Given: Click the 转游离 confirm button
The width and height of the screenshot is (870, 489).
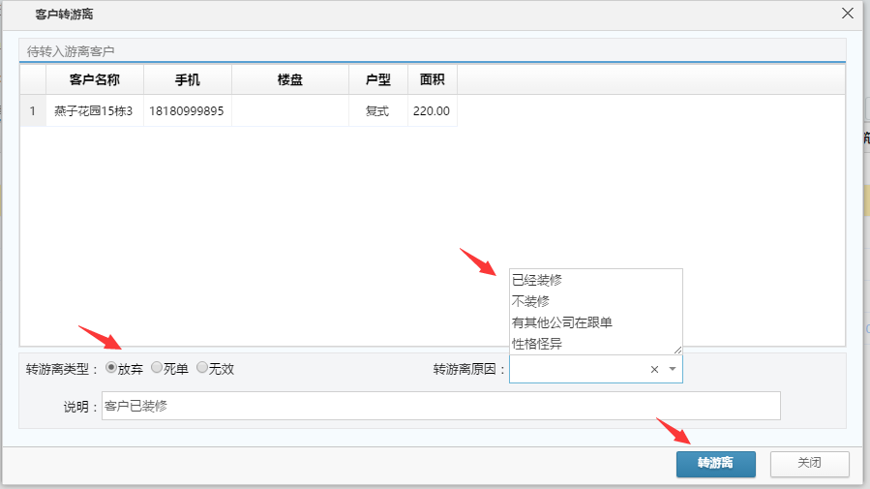Looking at the screenshot, I should point(715,464).
